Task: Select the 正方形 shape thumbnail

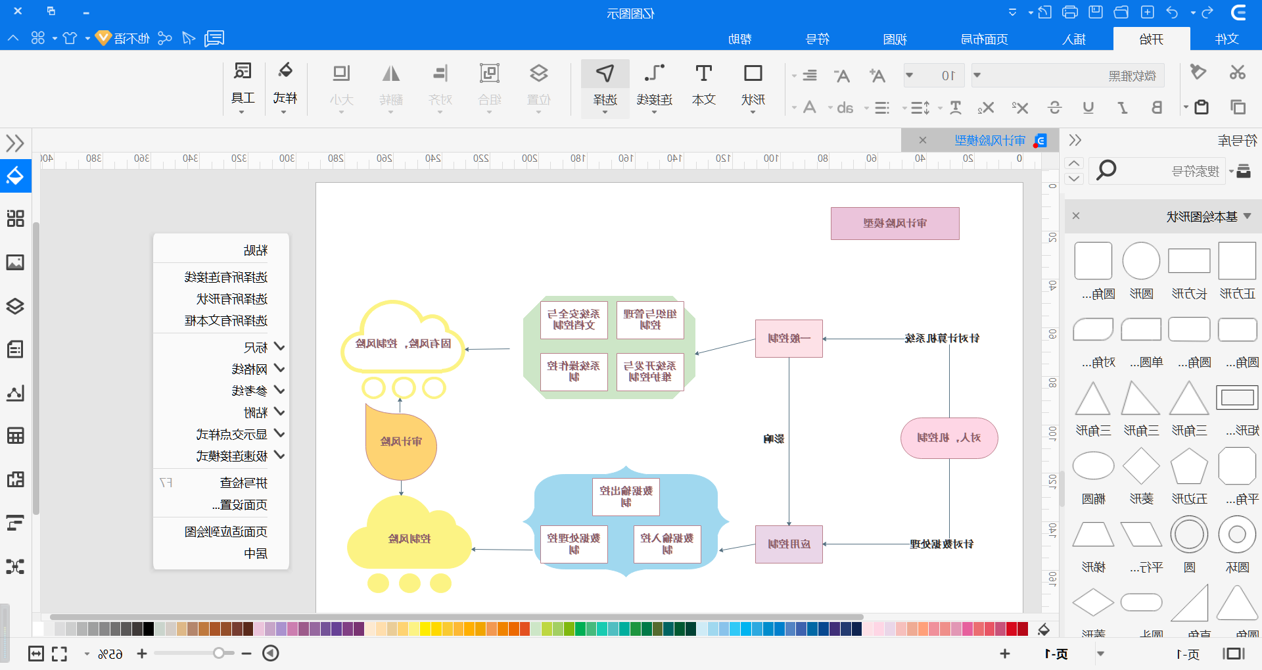Action: click(x=1237, y=261)
